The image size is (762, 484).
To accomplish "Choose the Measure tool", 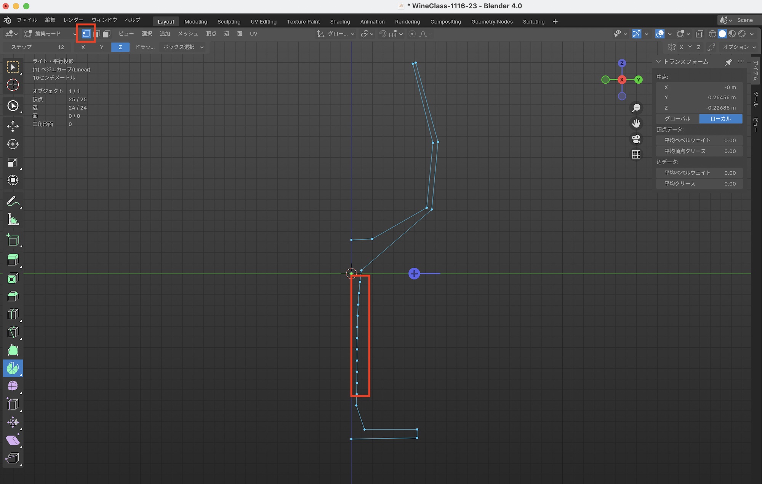I will pyautogui.click(x=13, y=219).
